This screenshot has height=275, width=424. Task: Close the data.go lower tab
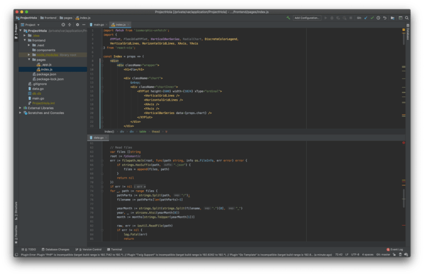106,138
